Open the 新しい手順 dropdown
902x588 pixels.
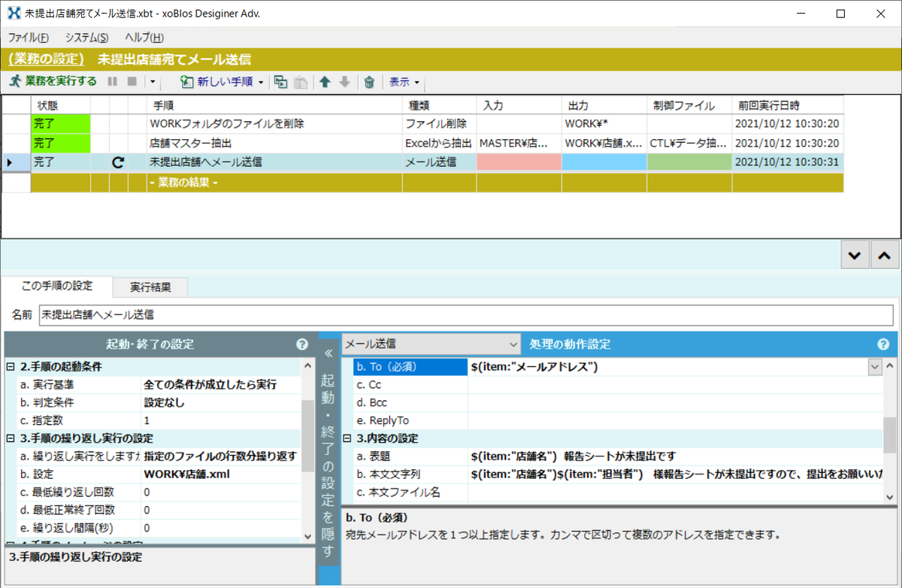coord(222,82)
